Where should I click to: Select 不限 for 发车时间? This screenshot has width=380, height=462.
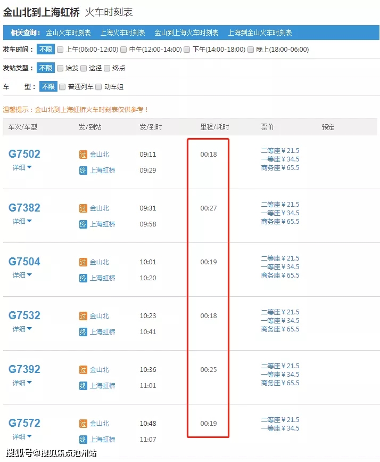pos(46,49)
